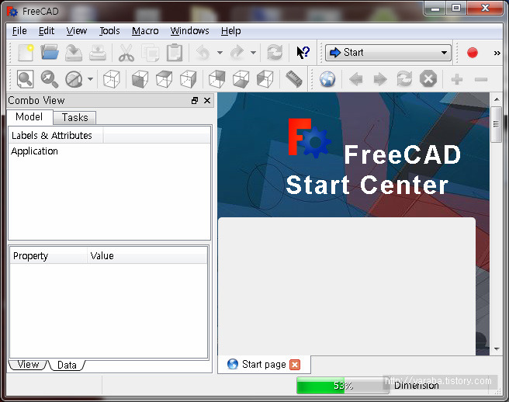
Task: Click the Dimension status bar label
Action: tap(416, 386)
